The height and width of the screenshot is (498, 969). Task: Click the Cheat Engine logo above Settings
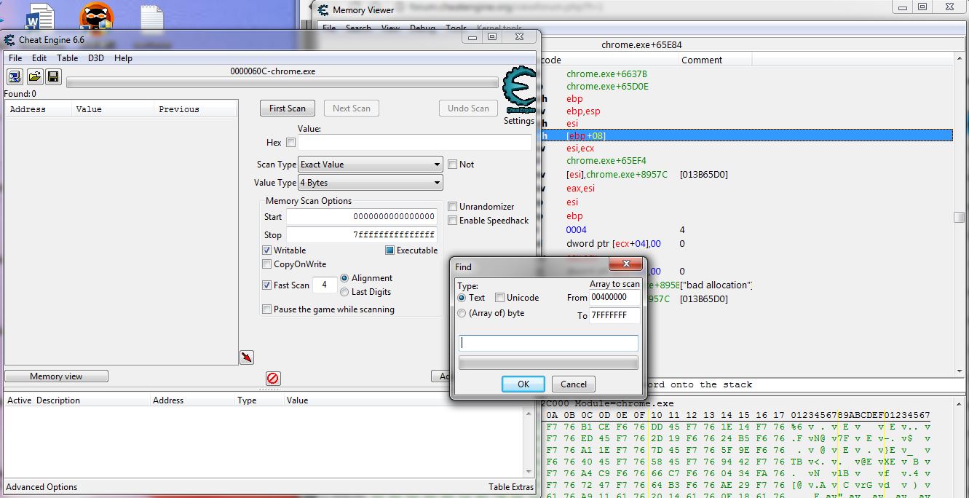point(519,90)
